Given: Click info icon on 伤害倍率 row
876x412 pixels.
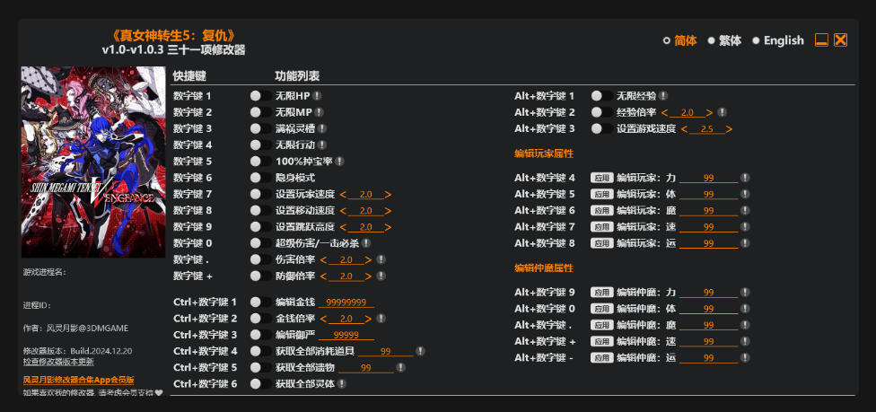Looking at the screenshot, I should click(381, 259).
